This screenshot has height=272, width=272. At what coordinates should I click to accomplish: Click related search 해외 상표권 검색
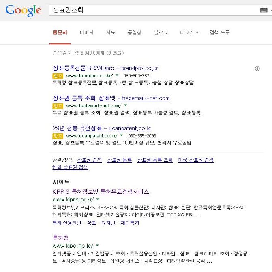click(x=70, y=167)
